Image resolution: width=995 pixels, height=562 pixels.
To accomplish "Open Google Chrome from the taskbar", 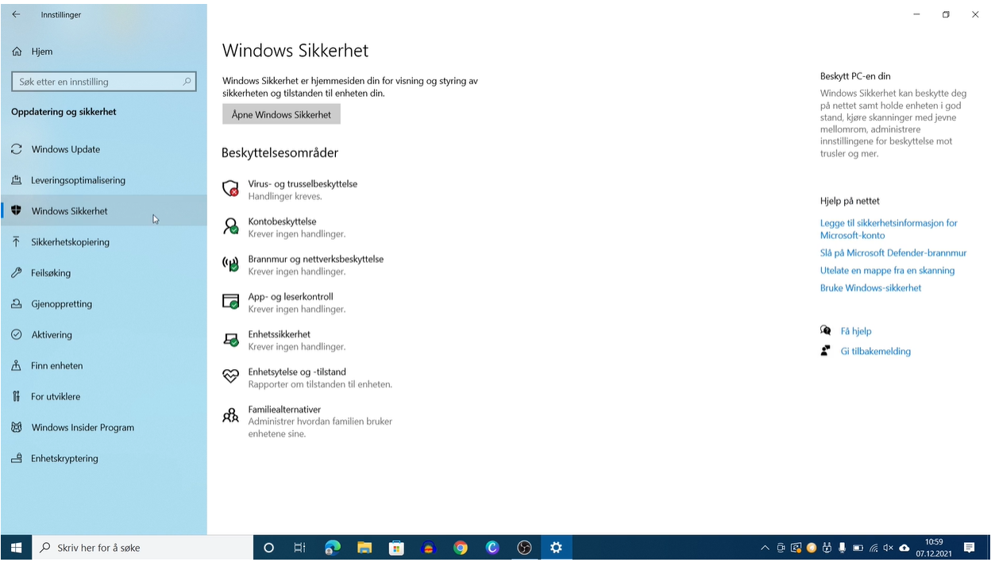I will tap(461, 548).
